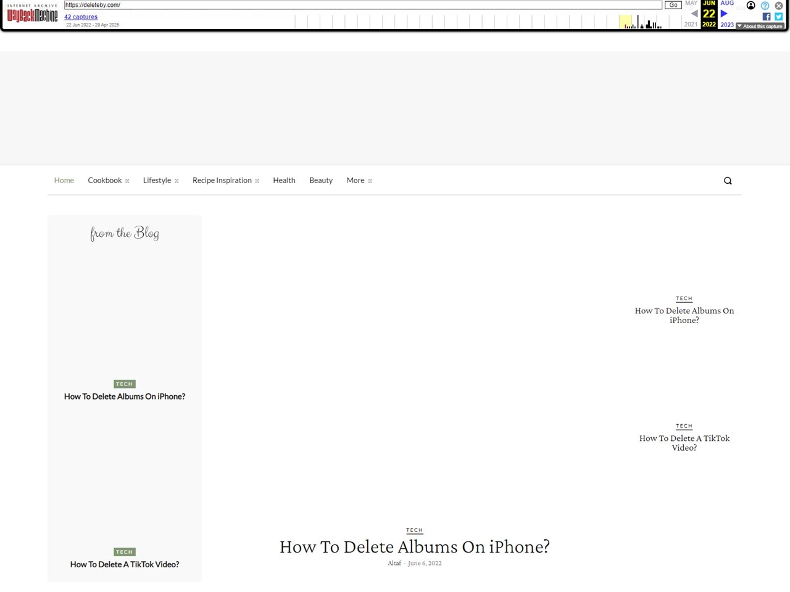
Task: Click into the Wayback URL input field
Action: click(363, 5)
